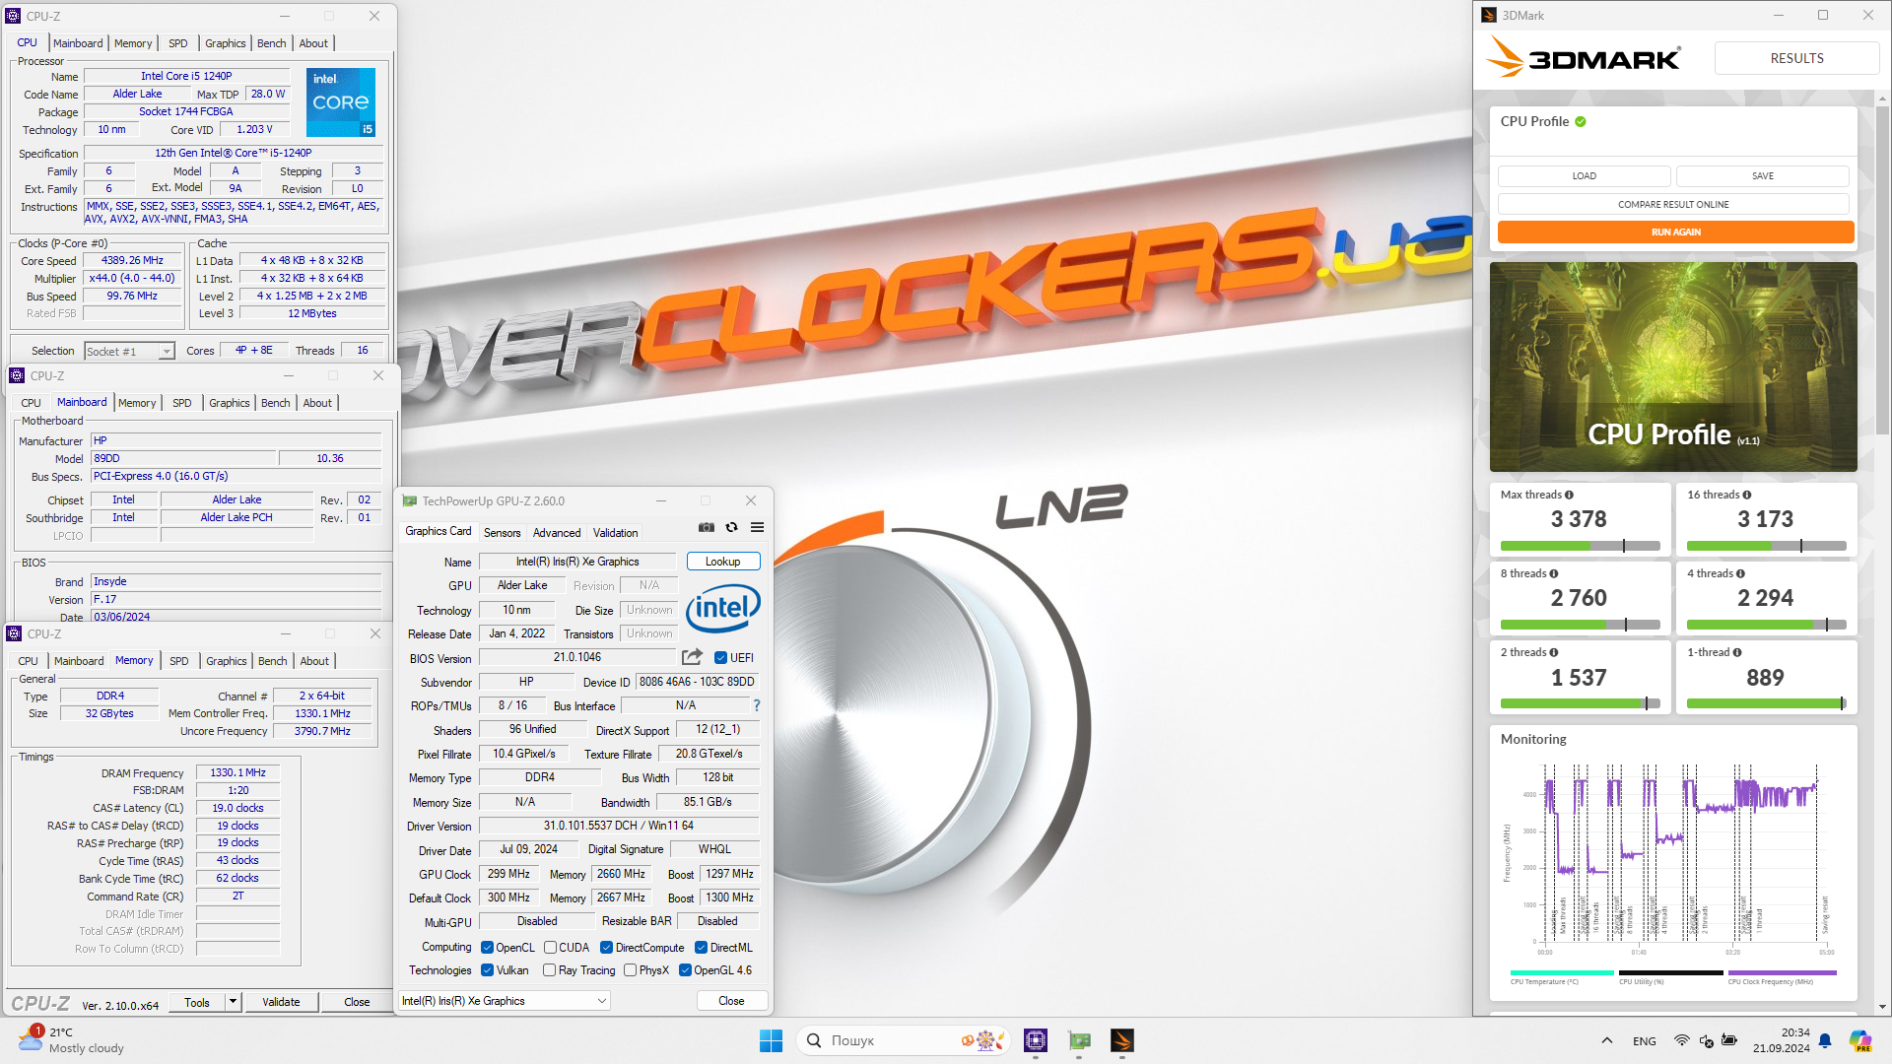This screenshot has height=1064, width=1892.
Task: Click the 16 threads info icon
Action: 1746,495
